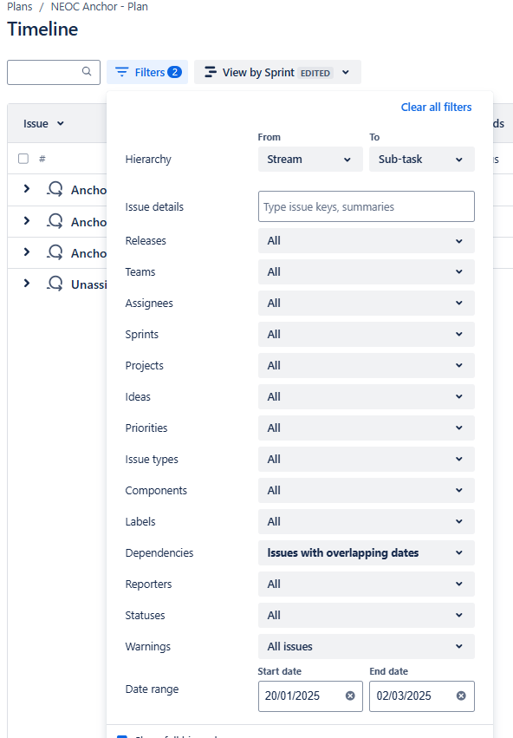Click the # column header

click(x=42, y=159)
